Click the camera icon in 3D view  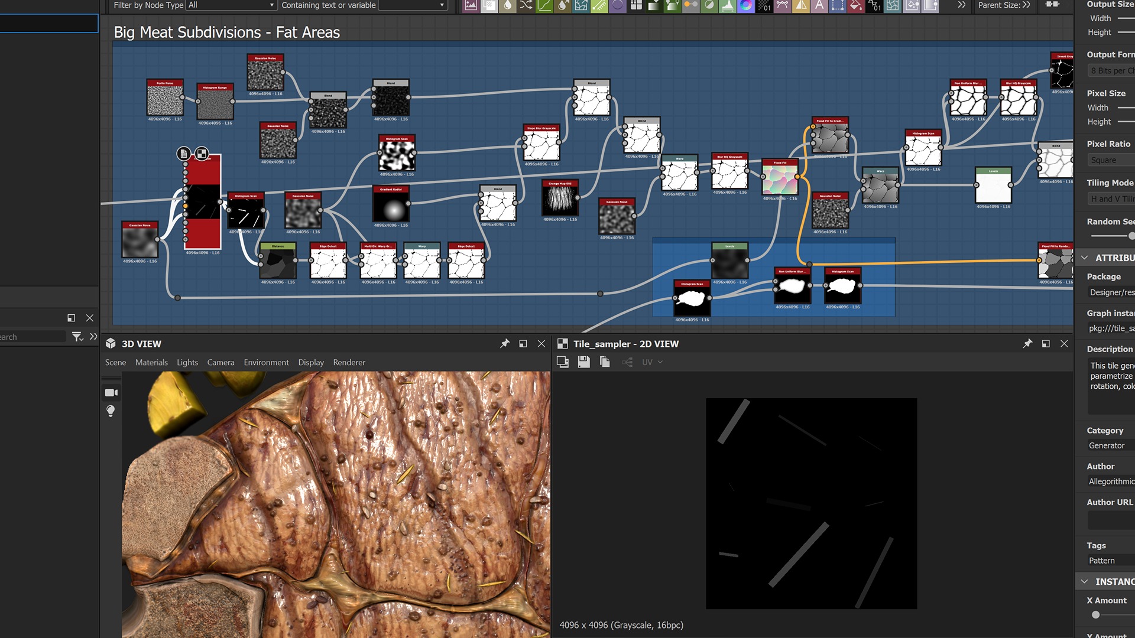[x=111, y=393]
